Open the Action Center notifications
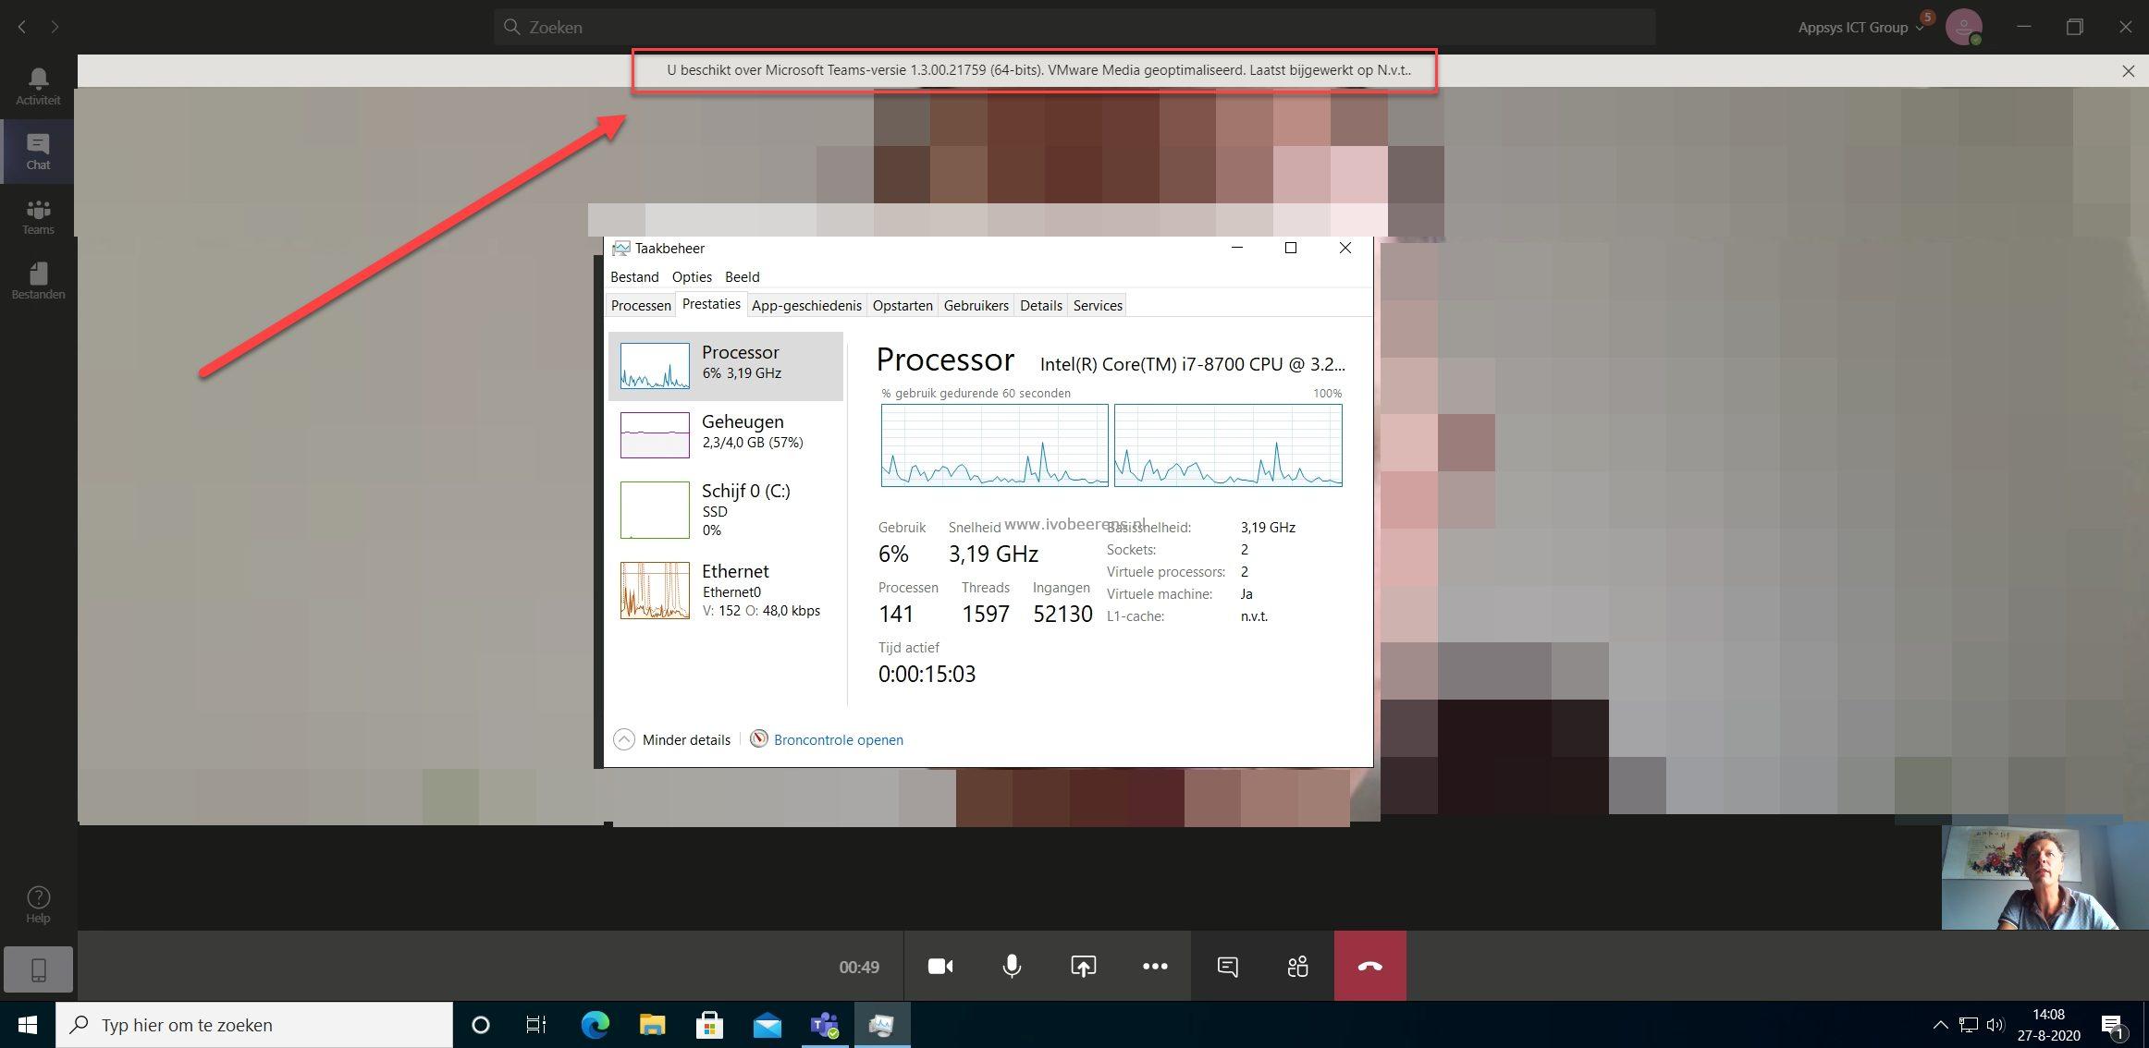This screenshot has height=1048, width=2149. (x=2113, y=1025)
